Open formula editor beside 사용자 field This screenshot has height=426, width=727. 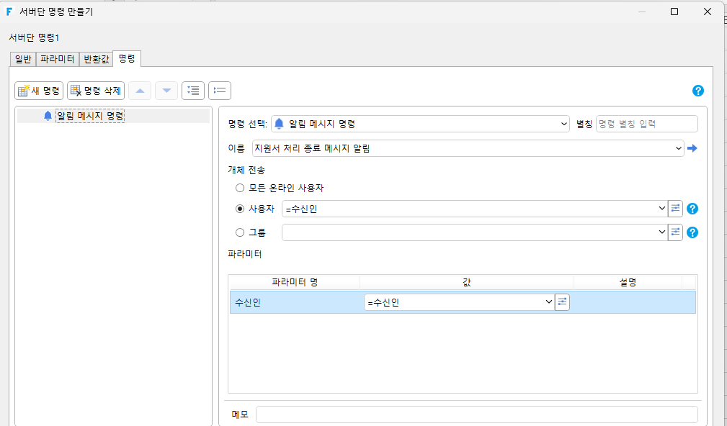675,209
